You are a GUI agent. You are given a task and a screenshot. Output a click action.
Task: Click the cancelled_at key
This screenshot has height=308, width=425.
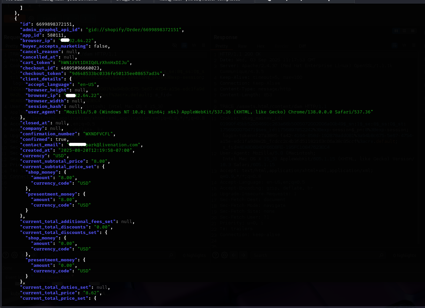point(40,57)
